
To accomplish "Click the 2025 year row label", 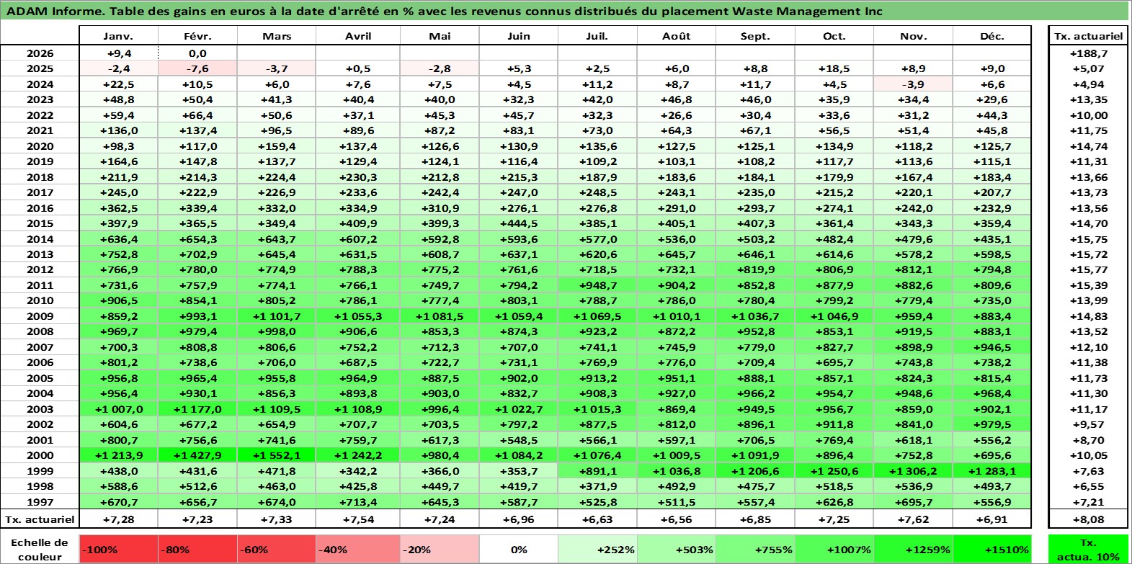I will tap(40, 68).
